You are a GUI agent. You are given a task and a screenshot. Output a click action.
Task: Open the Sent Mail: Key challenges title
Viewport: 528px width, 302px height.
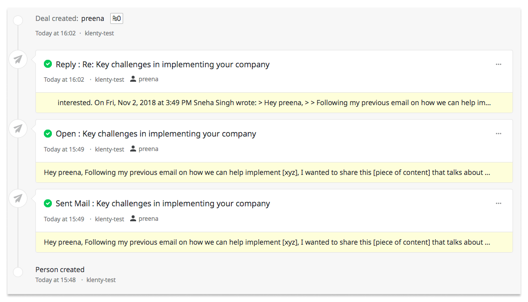coord(163,203)
